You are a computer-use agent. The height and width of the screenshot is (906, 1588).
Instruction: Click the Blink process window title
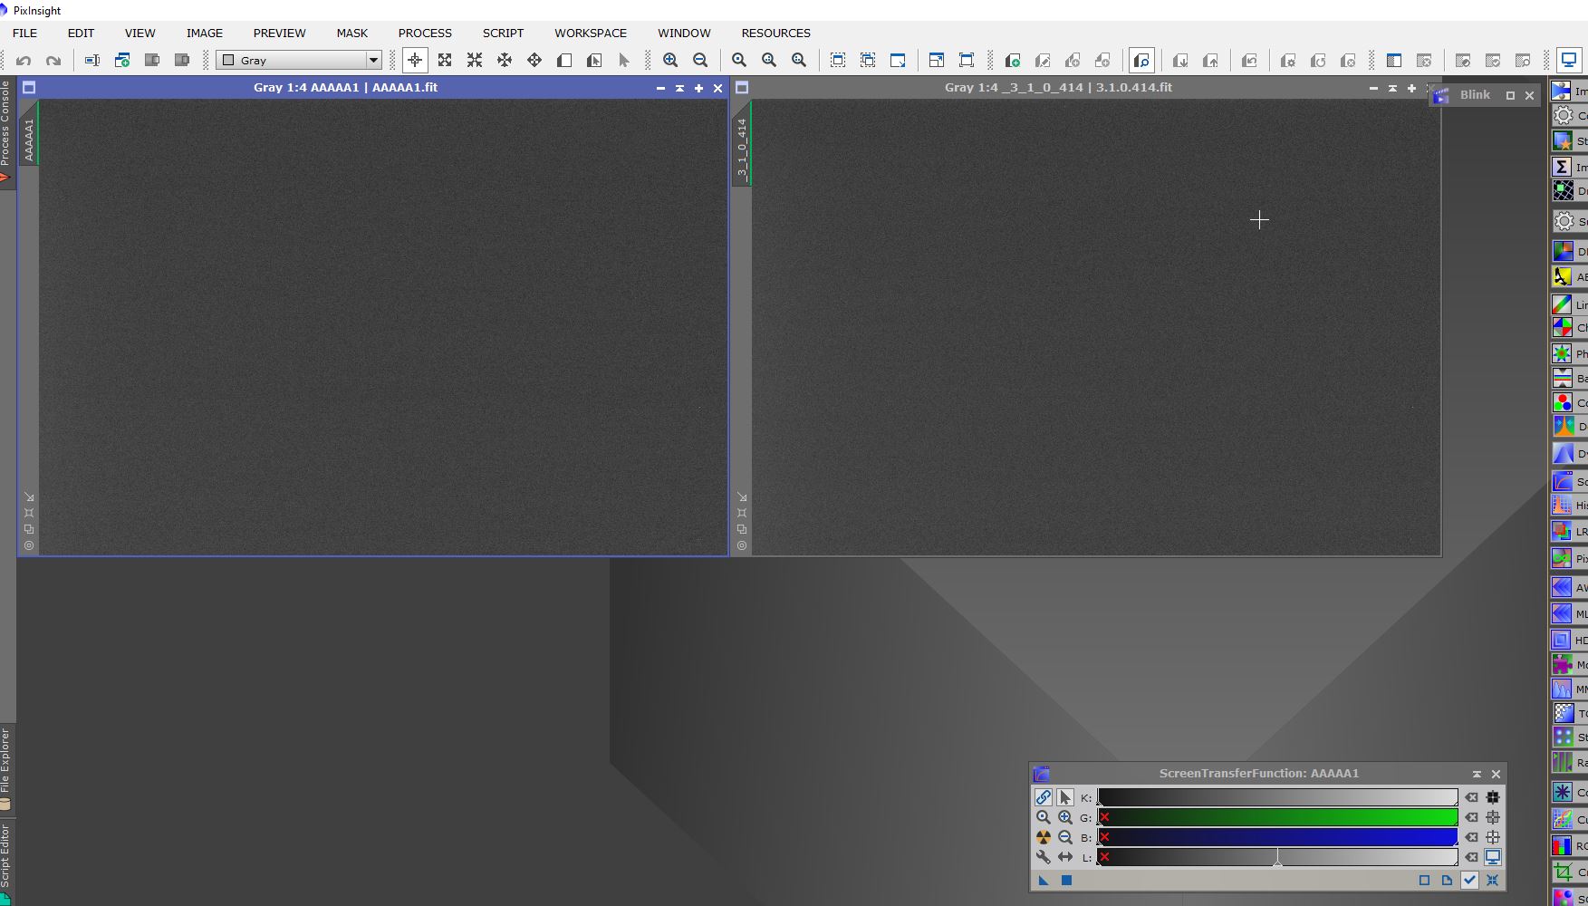1474,95
